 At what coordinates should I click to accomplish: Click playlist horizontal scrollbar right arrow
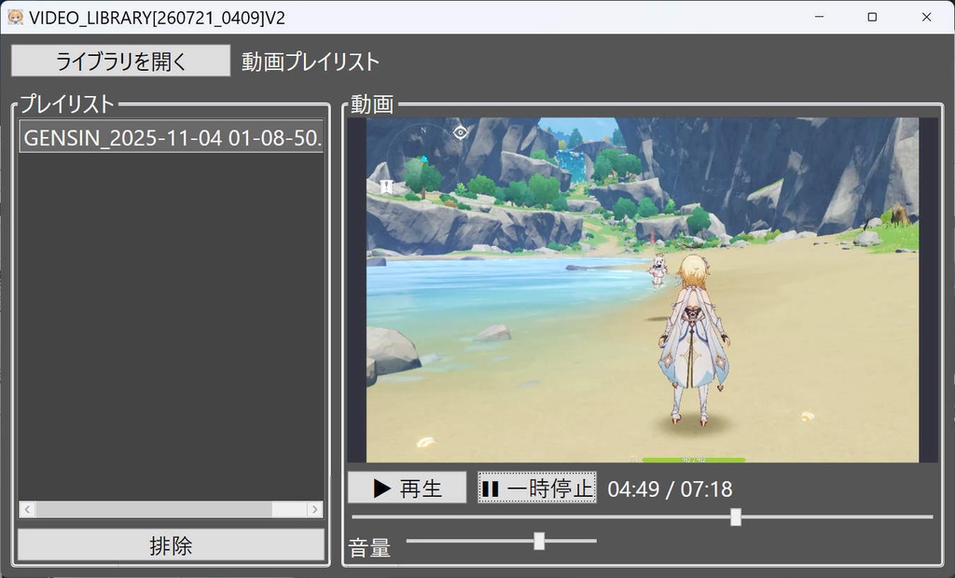315,509
